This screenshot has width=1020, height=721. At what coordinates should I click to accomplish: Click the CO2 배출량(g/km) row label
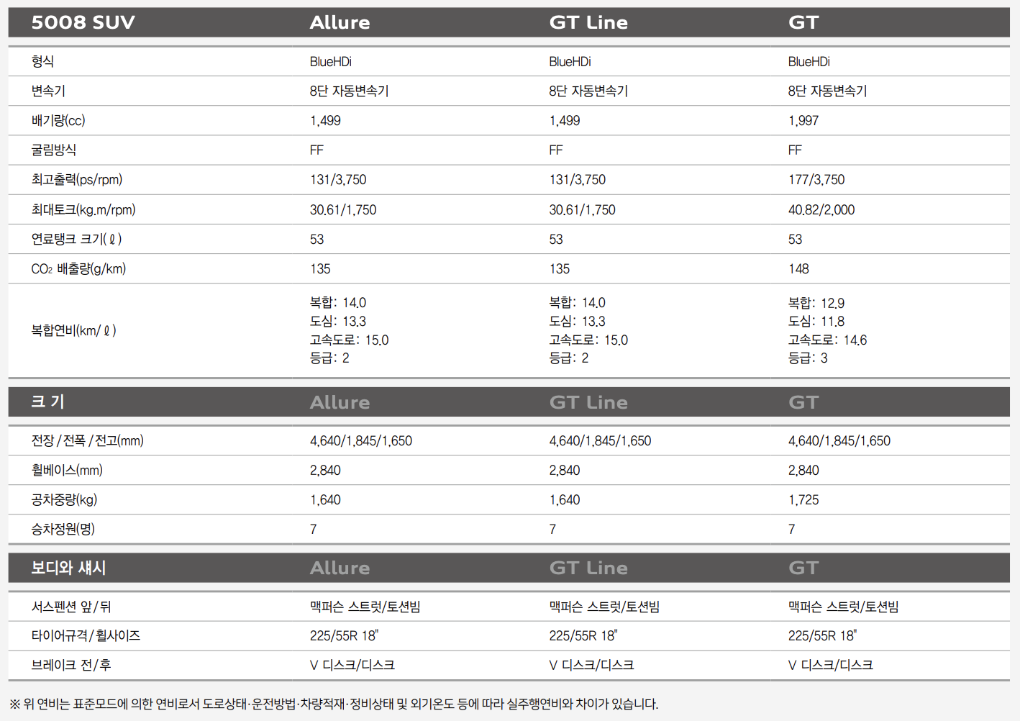pyautogui.click(x=78, y=268)
